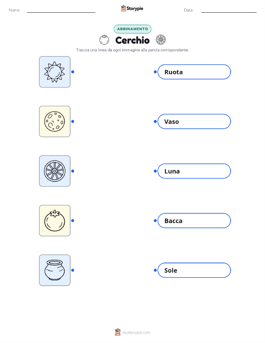Choose the Luna word box

pos(194,171)
